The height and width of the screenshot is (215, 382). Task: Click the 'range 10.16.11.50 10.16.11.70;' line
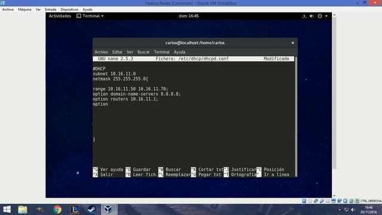coord(130,89)
